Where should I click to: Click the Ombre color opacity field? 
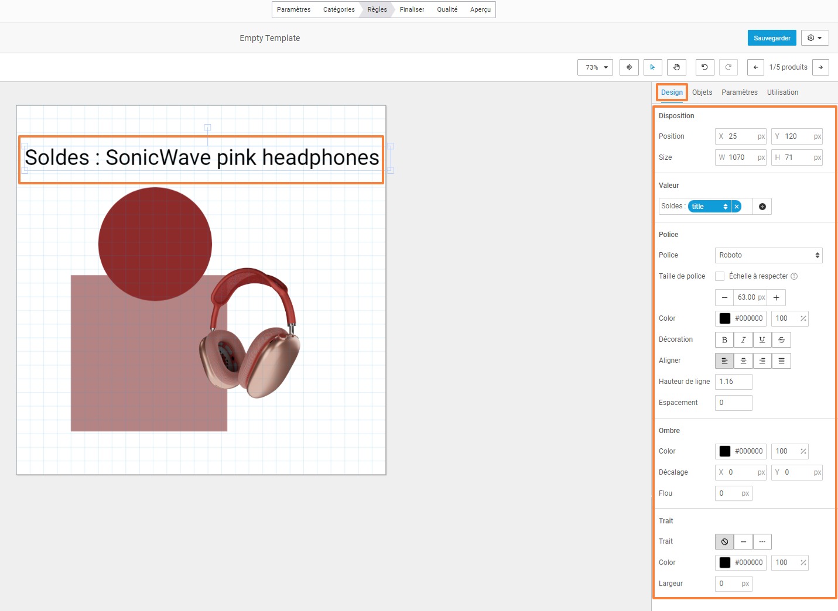pos(790,451)
